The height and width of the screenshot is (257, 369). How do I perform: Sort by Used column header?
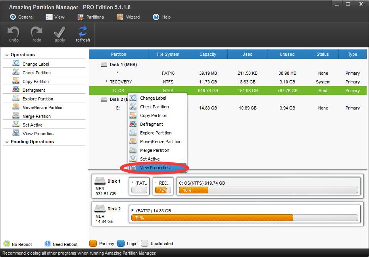pyautogui.click(x=247, y=54)
